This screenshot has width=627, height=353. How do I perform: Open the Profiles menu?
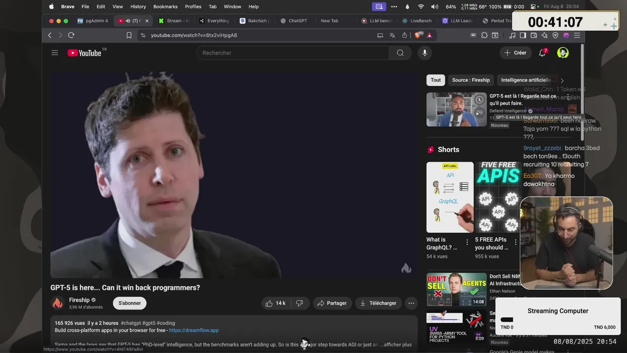(193, 7)
